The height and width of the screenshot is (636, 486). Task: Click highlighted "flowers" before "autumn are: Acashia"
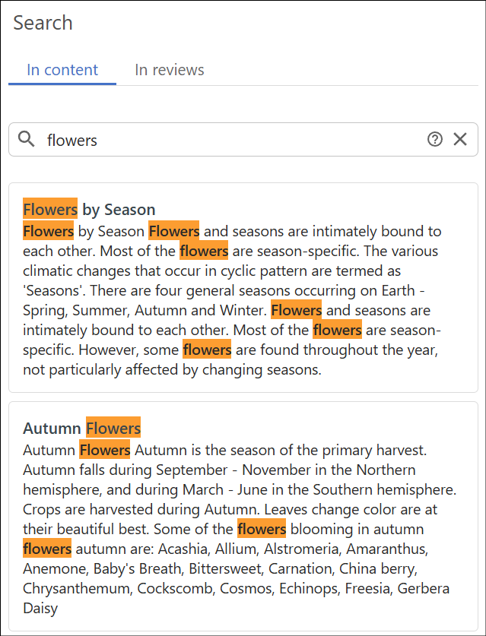[47, 549]
